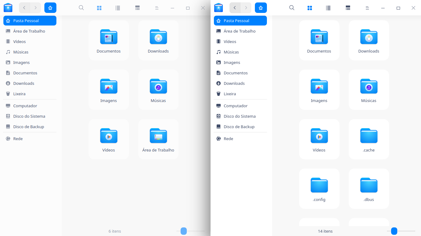Open Disco do Sistema in left window sidebar
Viewport: 421px width, 236px height.
pyautogui.click(x=30, y=116)
